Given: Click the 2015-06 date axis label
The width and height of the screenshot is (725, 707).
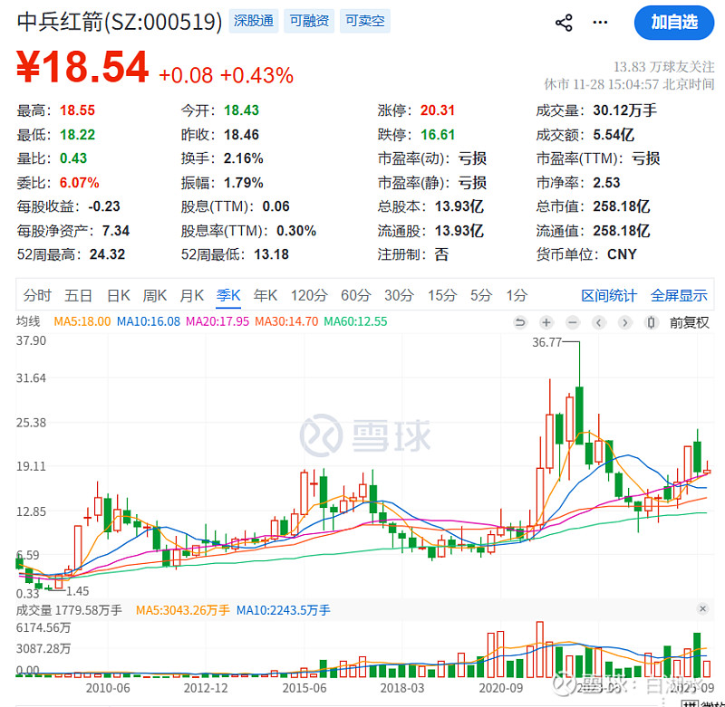Looking at the screenshot, I should [304, 688].
